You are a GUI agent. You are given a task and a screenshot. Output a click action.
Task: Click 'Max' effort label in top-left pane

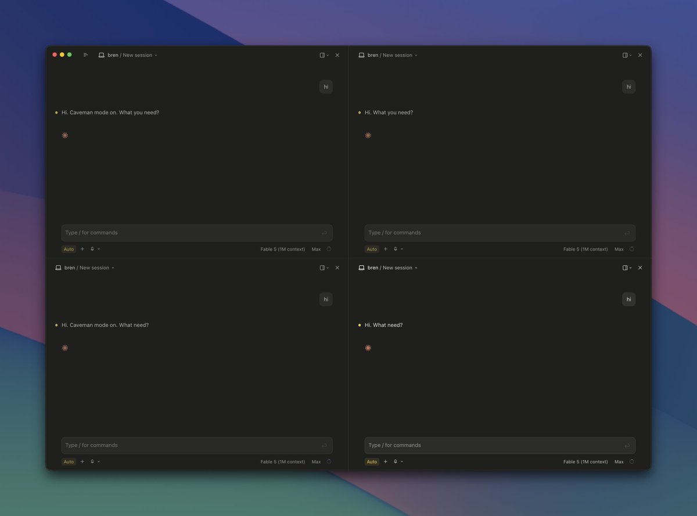(316, 249)
